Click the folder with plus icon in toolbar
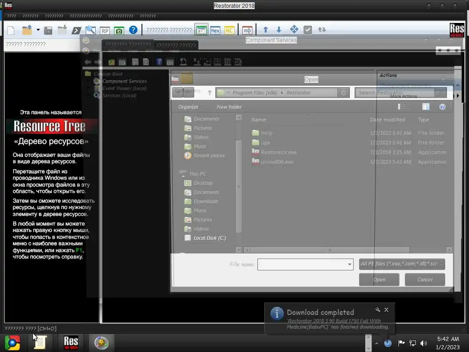This screenshot has width=469, height=352. click(x=62, y=30)
